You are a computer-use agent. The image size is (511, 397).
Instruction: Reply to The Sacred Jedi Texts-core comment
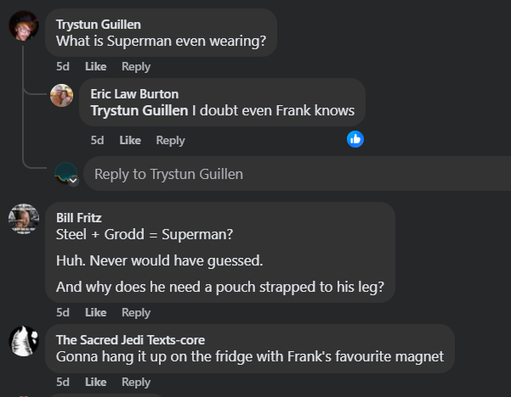(135, 382)
